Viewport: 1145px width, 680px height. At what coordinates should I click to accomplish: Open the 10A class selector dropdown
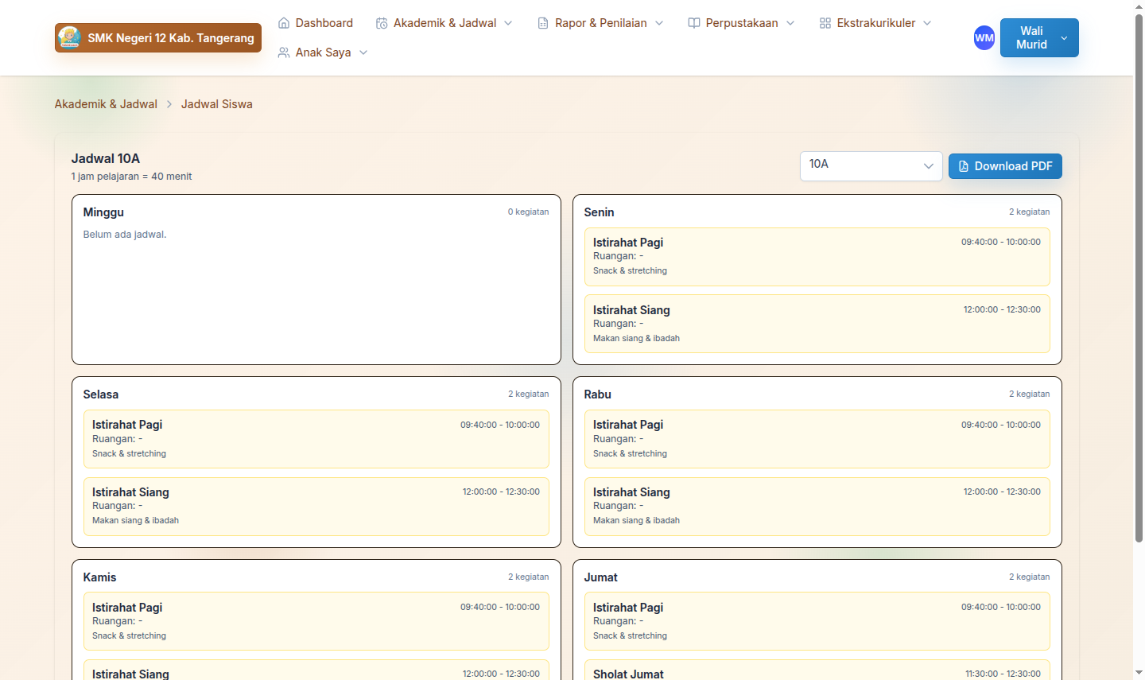(871, 165)
